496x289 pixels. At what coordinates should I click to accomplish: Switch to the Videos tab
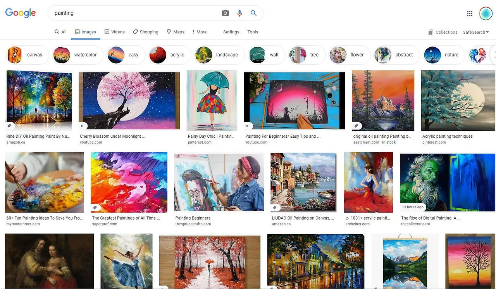[115, 32]
